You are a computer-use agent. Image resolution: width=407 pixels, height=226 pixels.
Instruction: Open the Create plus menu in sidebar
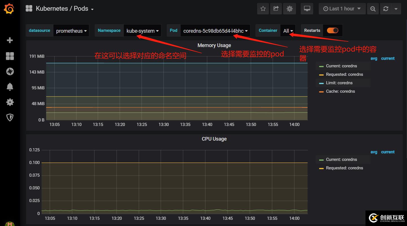click(10, 40)
